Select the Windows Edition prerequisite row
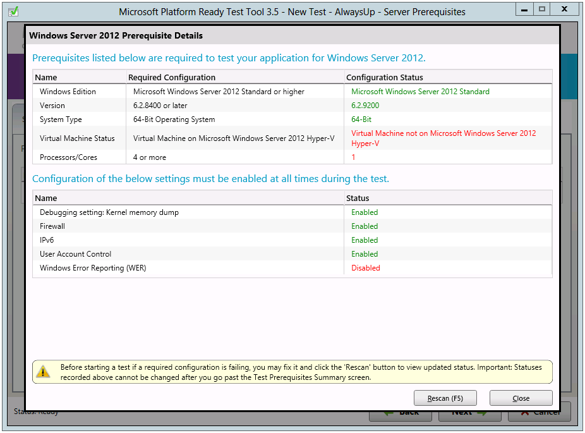The width and height of the screenshot is (585, 433). pos(190,91)
